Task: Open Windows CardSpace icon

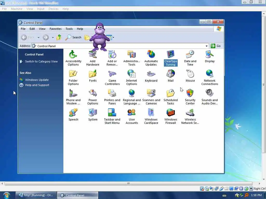Action: click(x=151, y=116)
